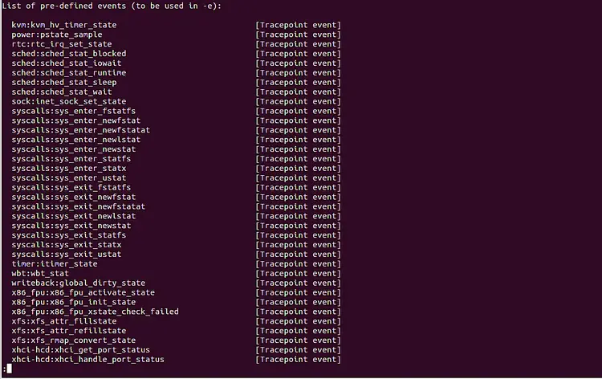Screen dimensions: 602x379
Task: Click the timer:itimer_state line
Action: tap(55, 264)
